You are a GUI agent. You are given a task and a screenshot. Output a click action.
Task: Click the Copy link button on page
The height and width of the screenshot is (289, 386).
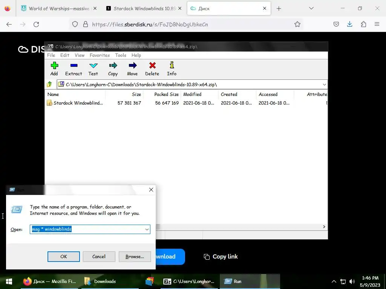pyautogui.click(x=221, y=257)
